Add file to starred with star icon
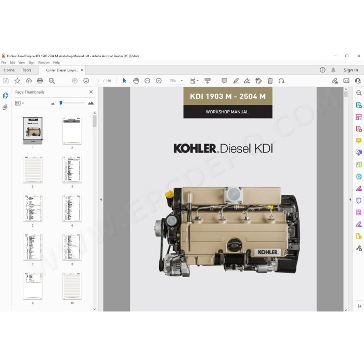Screen dimensions: 364x364 click(17, 81)
